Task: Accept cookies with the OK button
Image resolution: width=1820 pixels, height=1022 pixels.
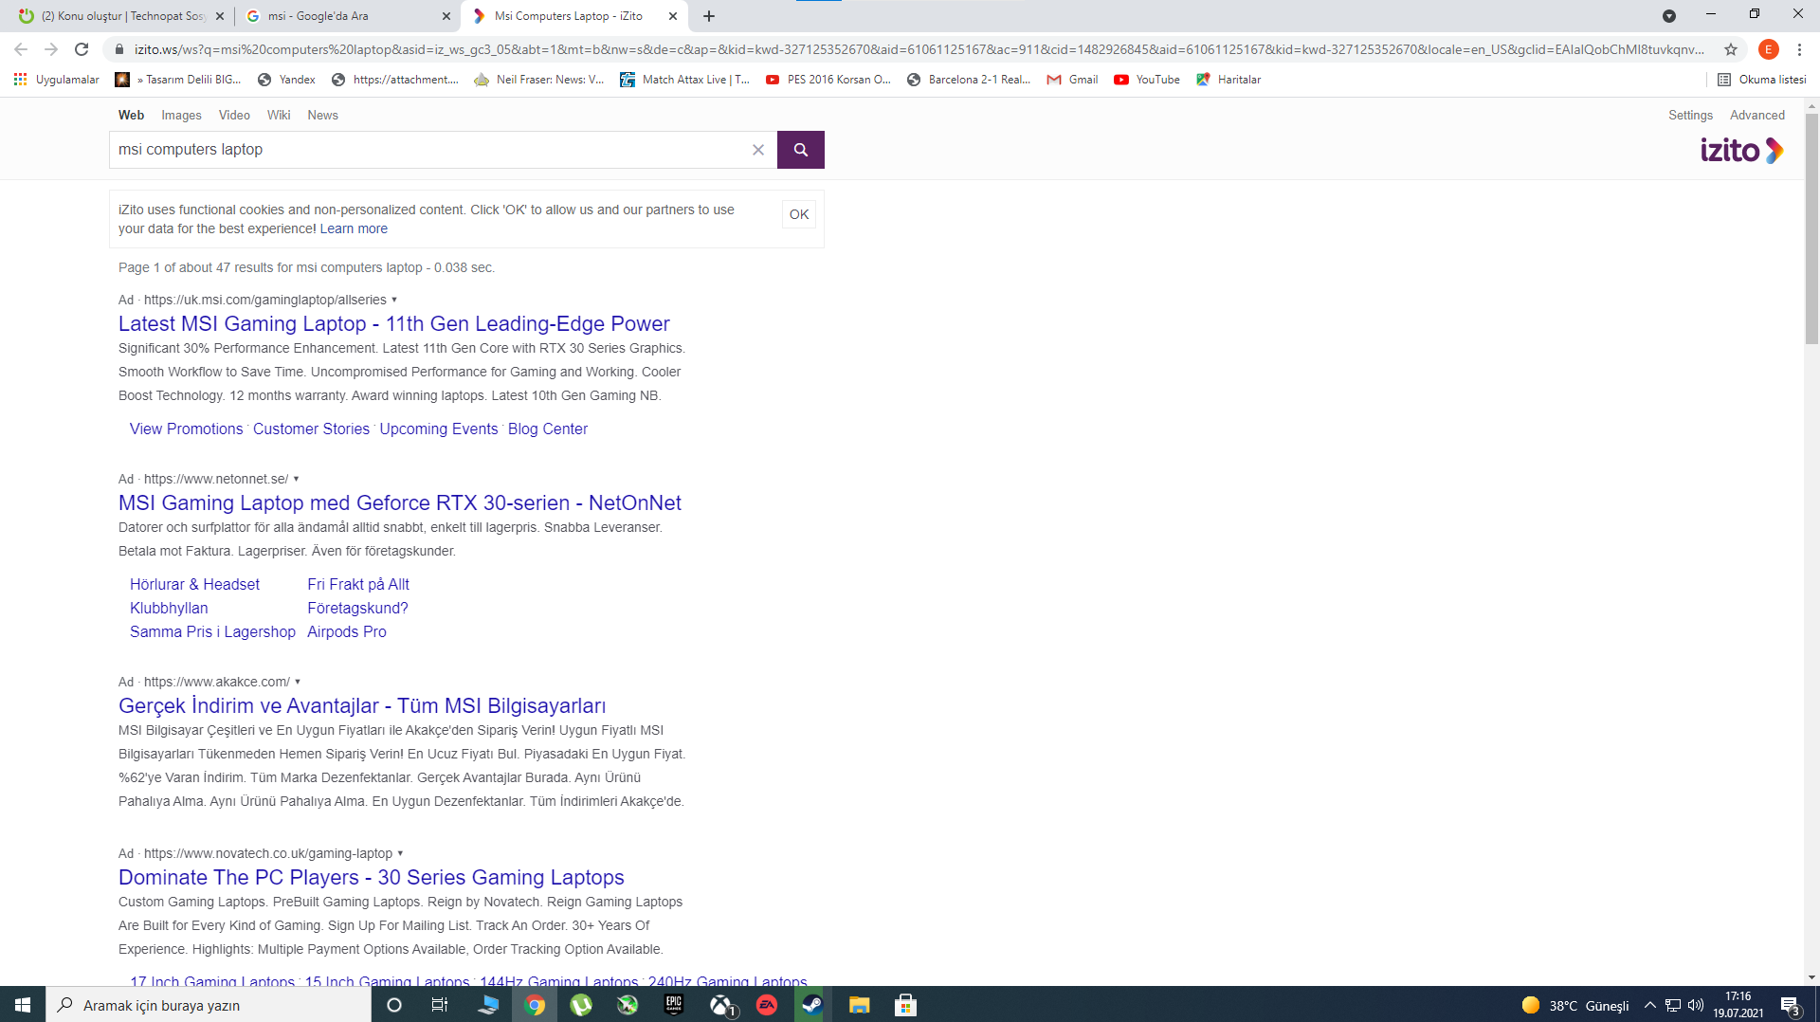Action: tap(799, 214)
